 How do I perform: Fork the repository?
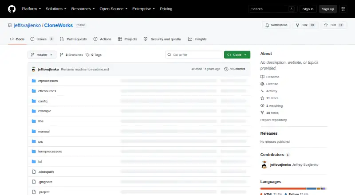click(305, 25)
